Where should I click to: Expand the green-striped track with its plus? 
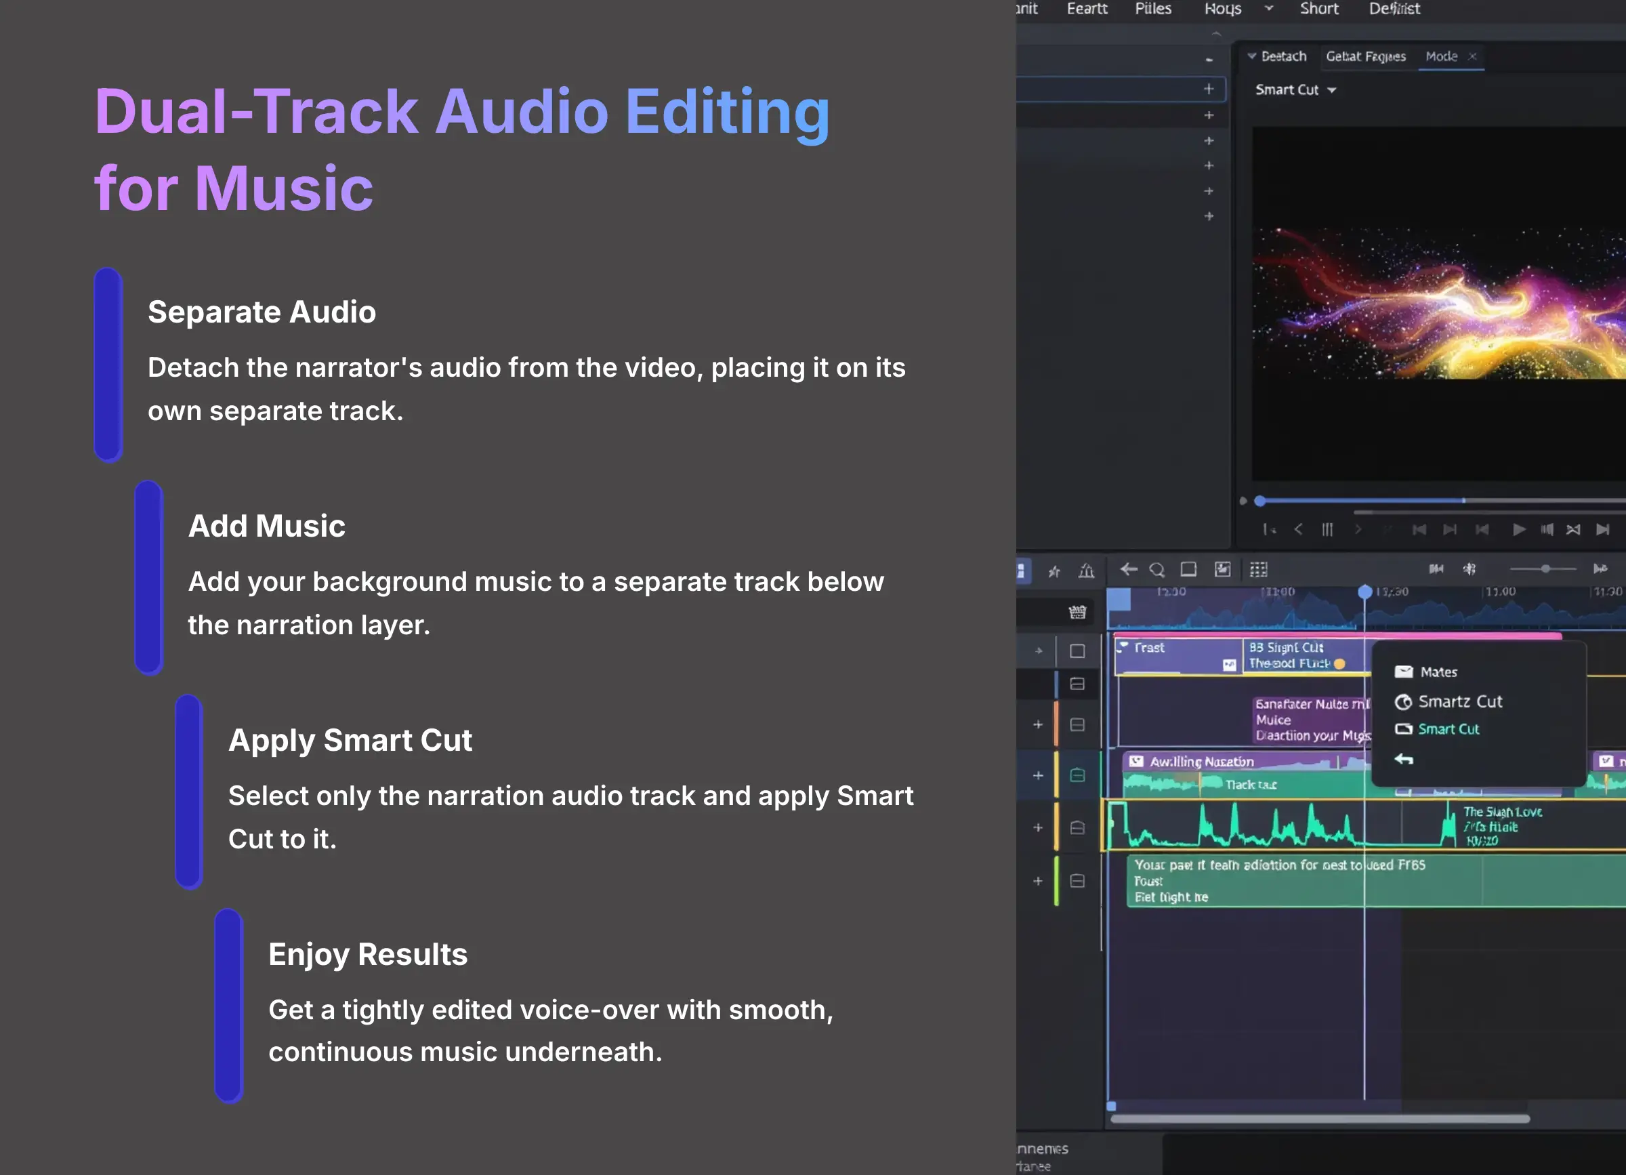coord(1038,881)
